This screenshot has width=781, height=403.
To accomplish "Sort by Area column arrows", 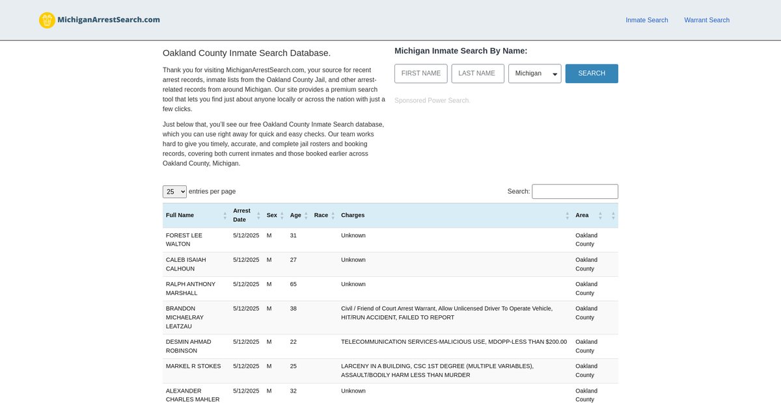I will click(600, 215).
